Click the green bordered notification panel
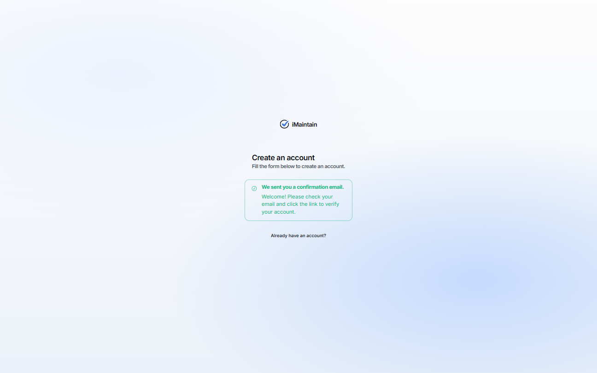 (x=298, y=200)
